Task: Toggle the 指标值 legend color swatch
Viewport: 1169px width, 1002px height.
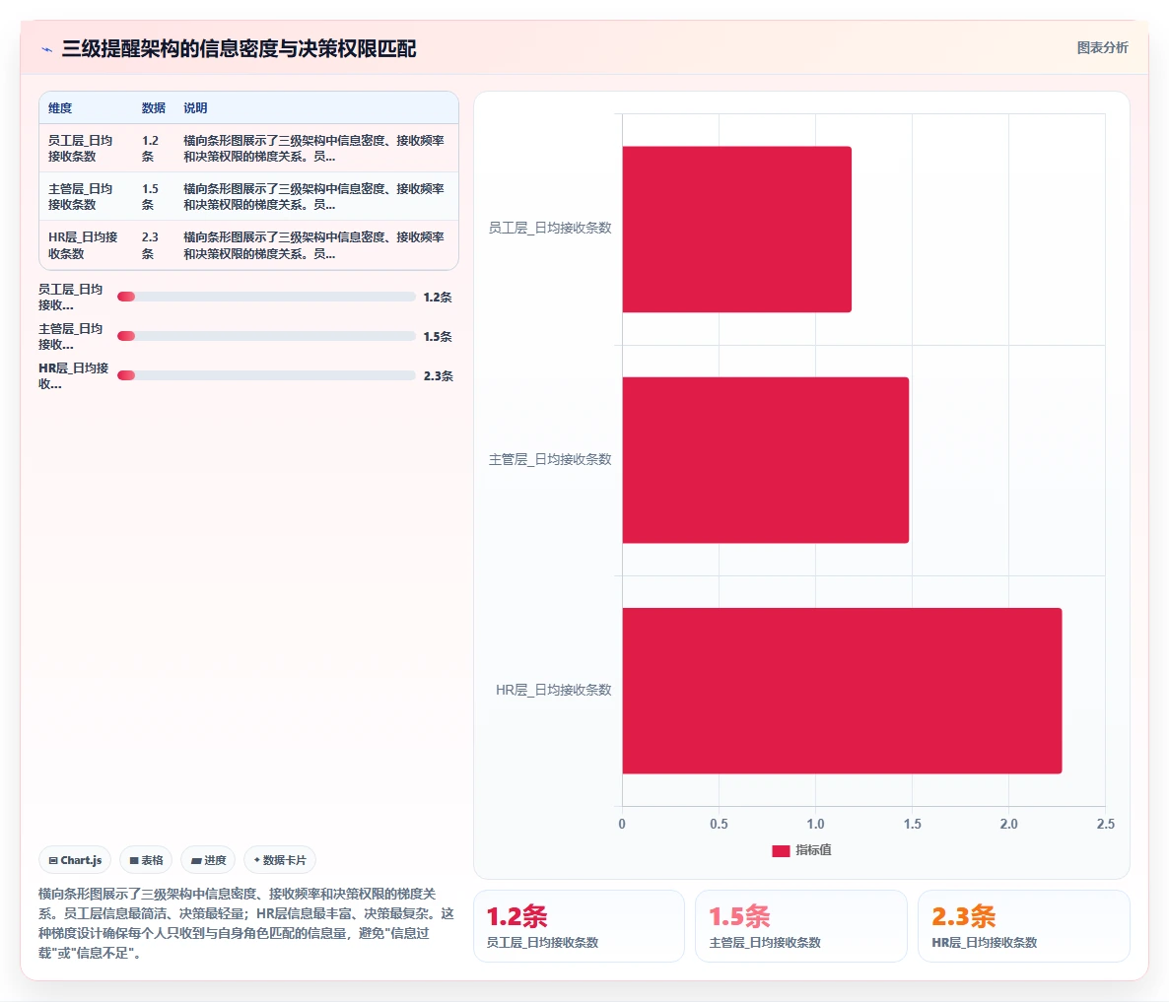Action: pos(781,851)
